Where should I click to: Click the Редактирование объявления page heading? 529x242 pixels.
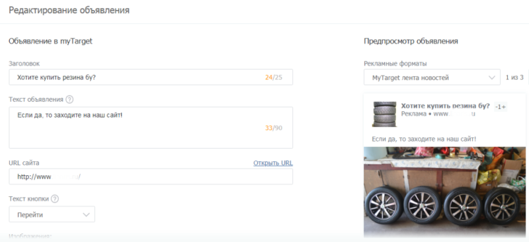69,10
